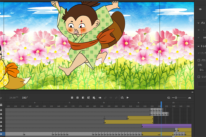The image size is (206, 137).
Task: Open the timeline panel hamburger menu
Action: click(192, 92)
